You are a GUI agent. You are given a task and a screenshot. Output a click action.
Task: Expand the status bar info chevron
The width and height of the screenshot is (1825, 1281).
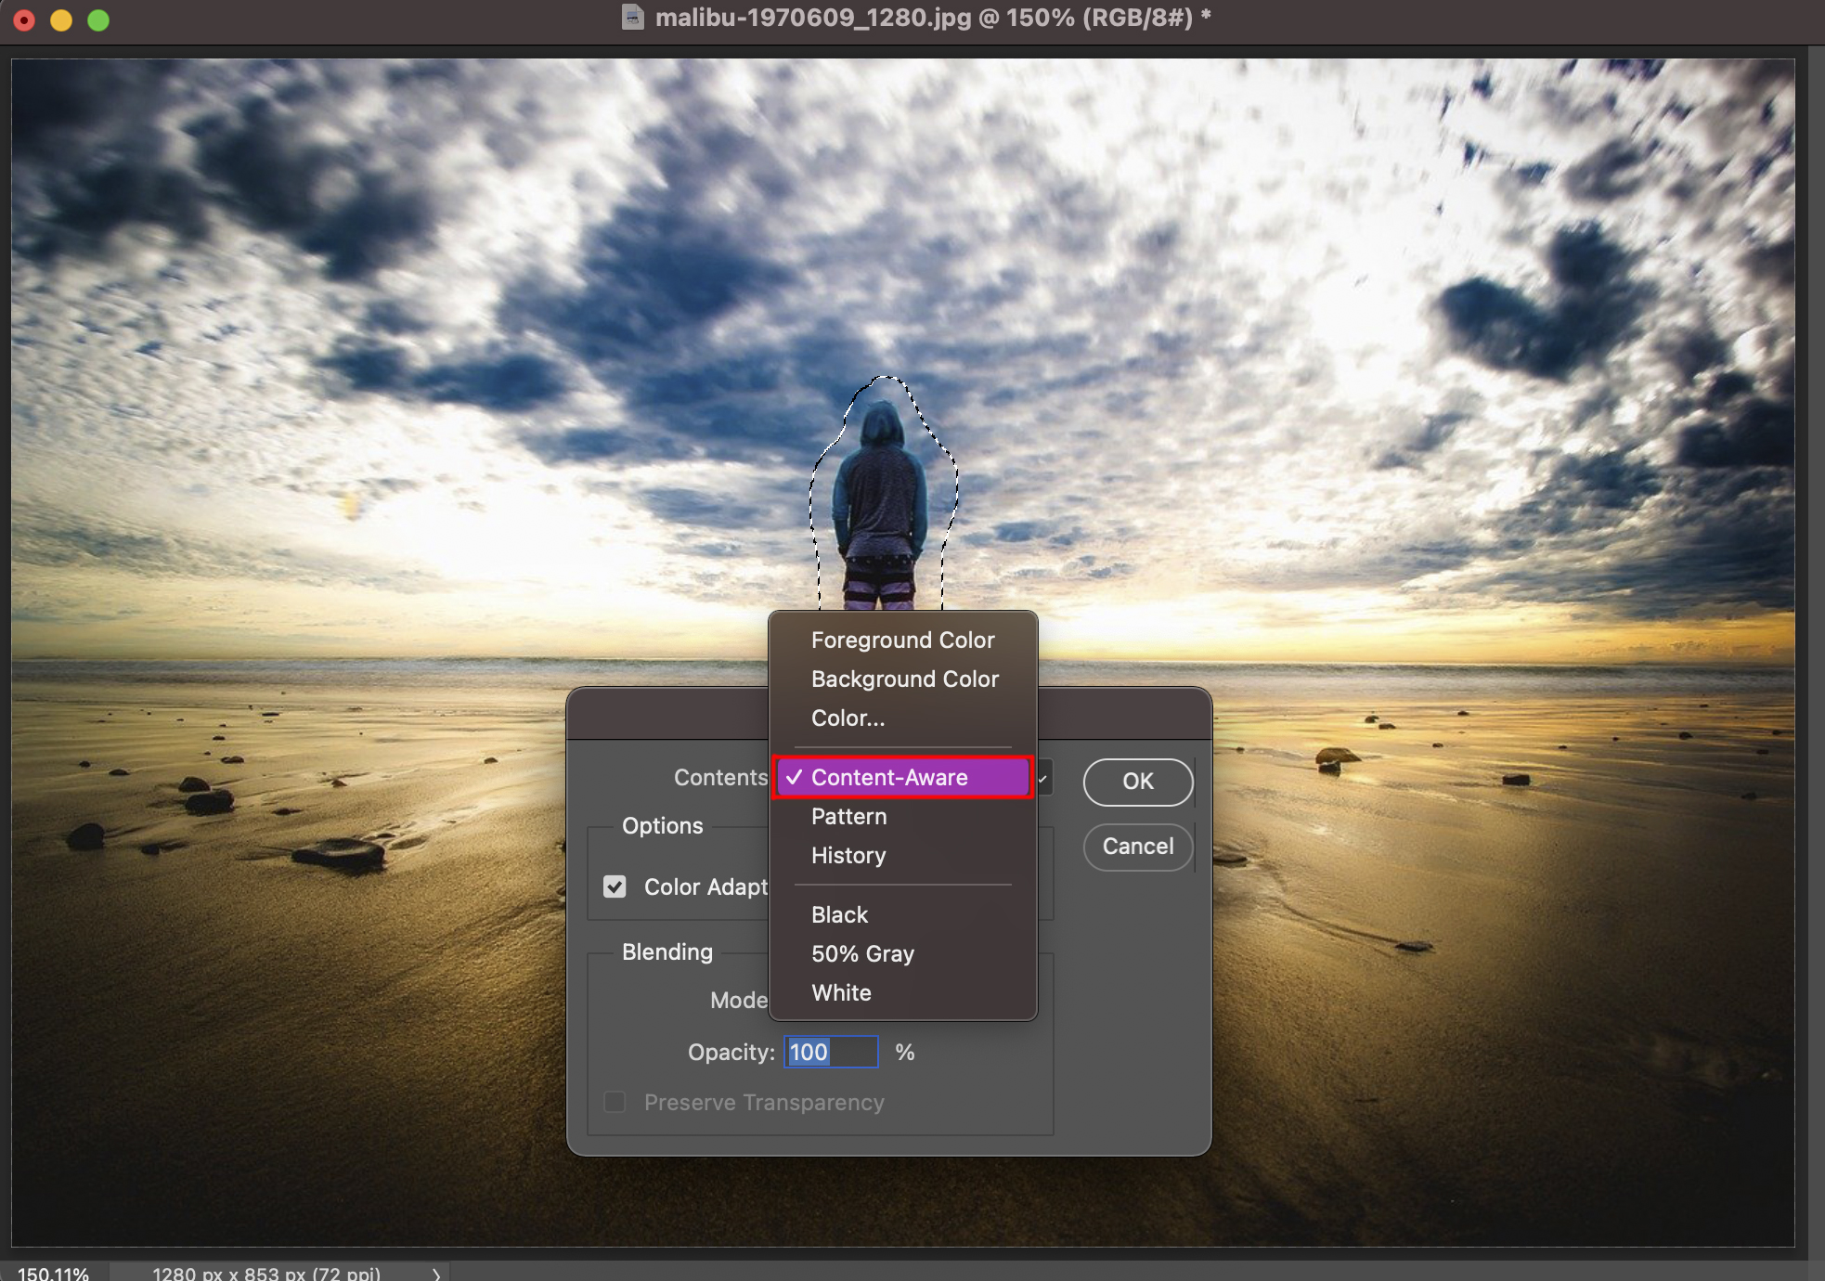click(435, 1274)
